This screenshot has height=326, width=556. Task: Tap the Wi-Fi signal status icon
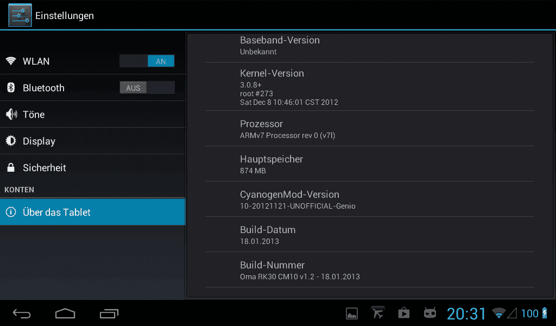coord(499,313)
